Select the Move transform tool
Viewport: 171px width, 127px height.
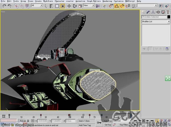tap(69, 5)
